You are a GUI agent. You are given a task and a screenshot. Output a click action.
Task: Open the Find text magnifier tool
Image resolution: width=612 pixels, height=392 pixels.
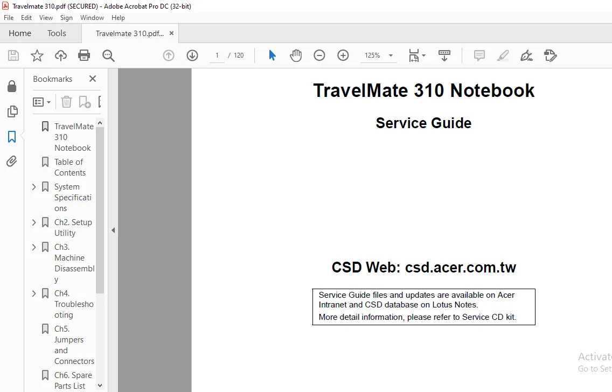pos(108,56)
